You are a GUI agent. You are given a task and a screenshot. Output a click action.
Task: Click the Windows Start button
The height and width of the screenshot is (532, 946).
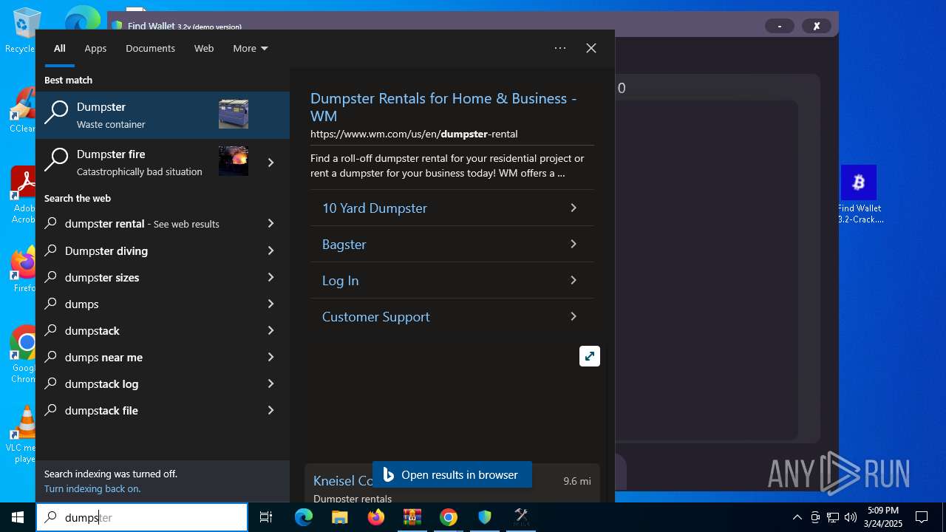coord(18,517)
